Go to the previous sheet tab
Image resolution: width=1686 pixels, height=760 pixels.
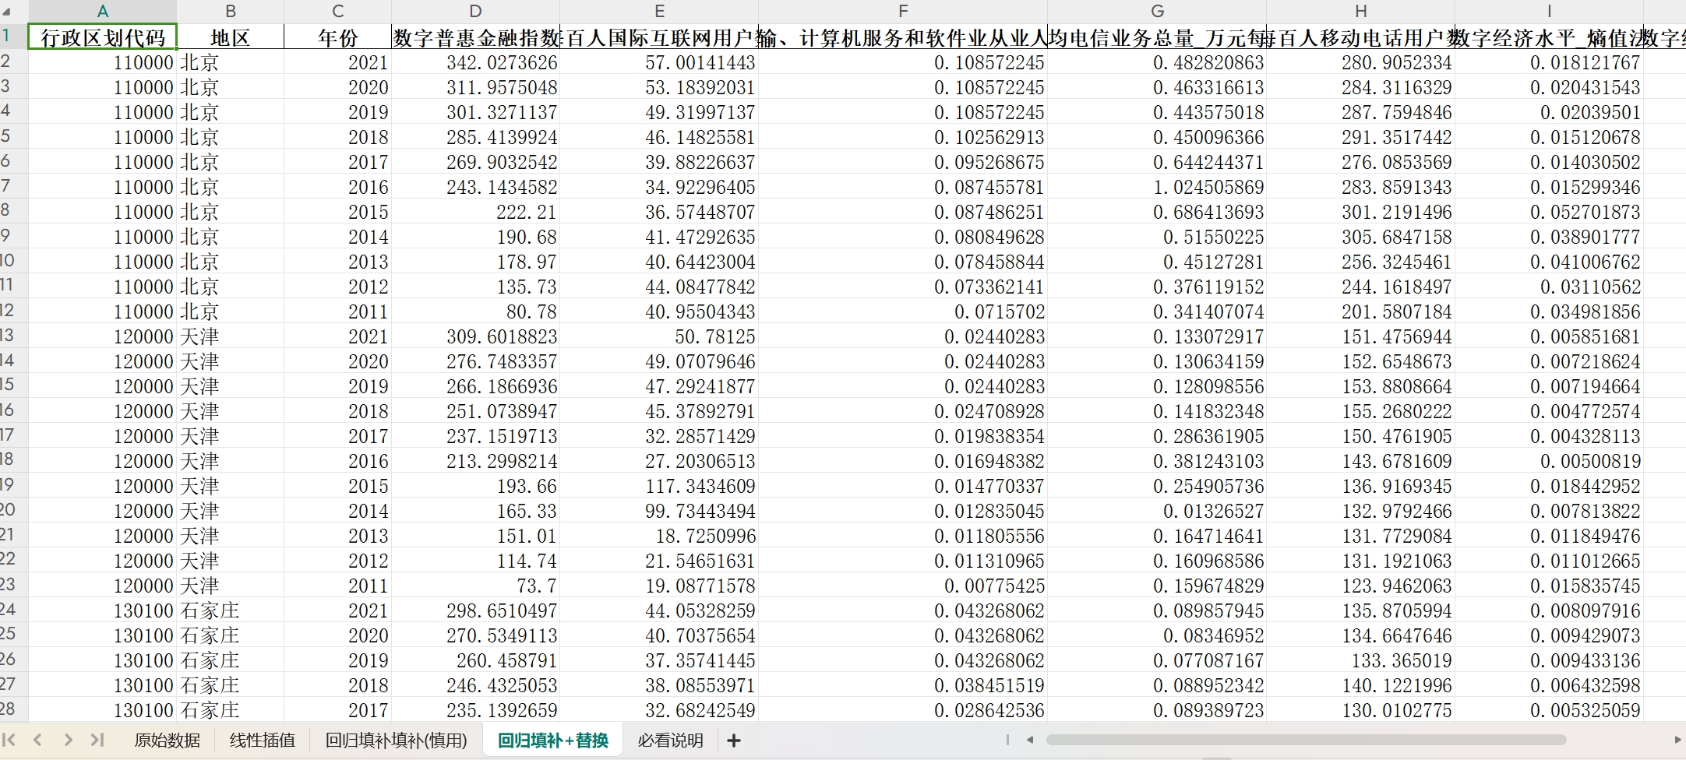37,740
